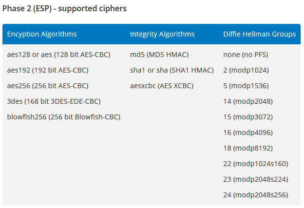The width and height of the screenshot is (304, 208).
Task: Click the 3des (168 bit 3DES-EDE-CBC) entry
Action: (54, 101)
